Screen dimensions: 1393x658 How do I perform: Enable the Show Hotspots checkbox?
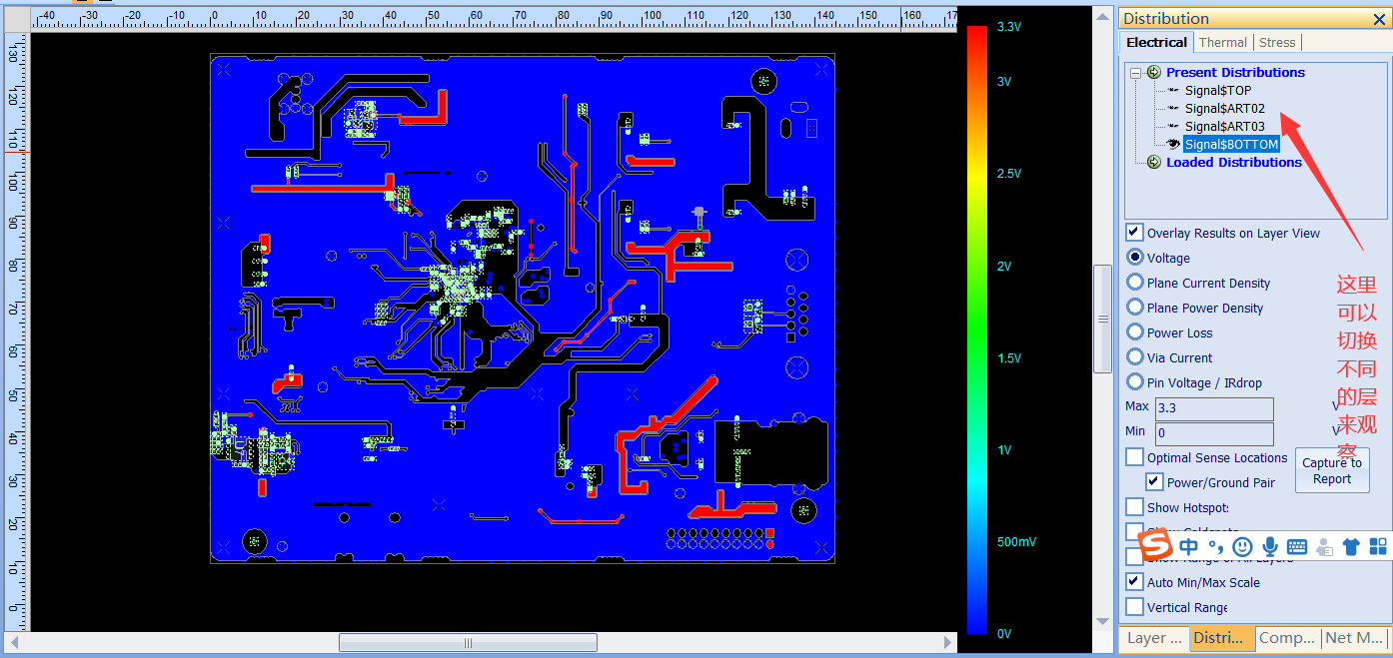click(x=1135, y=507)
